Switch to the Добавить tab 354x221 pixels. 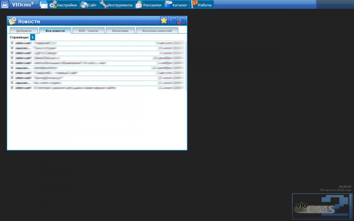tap(24, 30)
